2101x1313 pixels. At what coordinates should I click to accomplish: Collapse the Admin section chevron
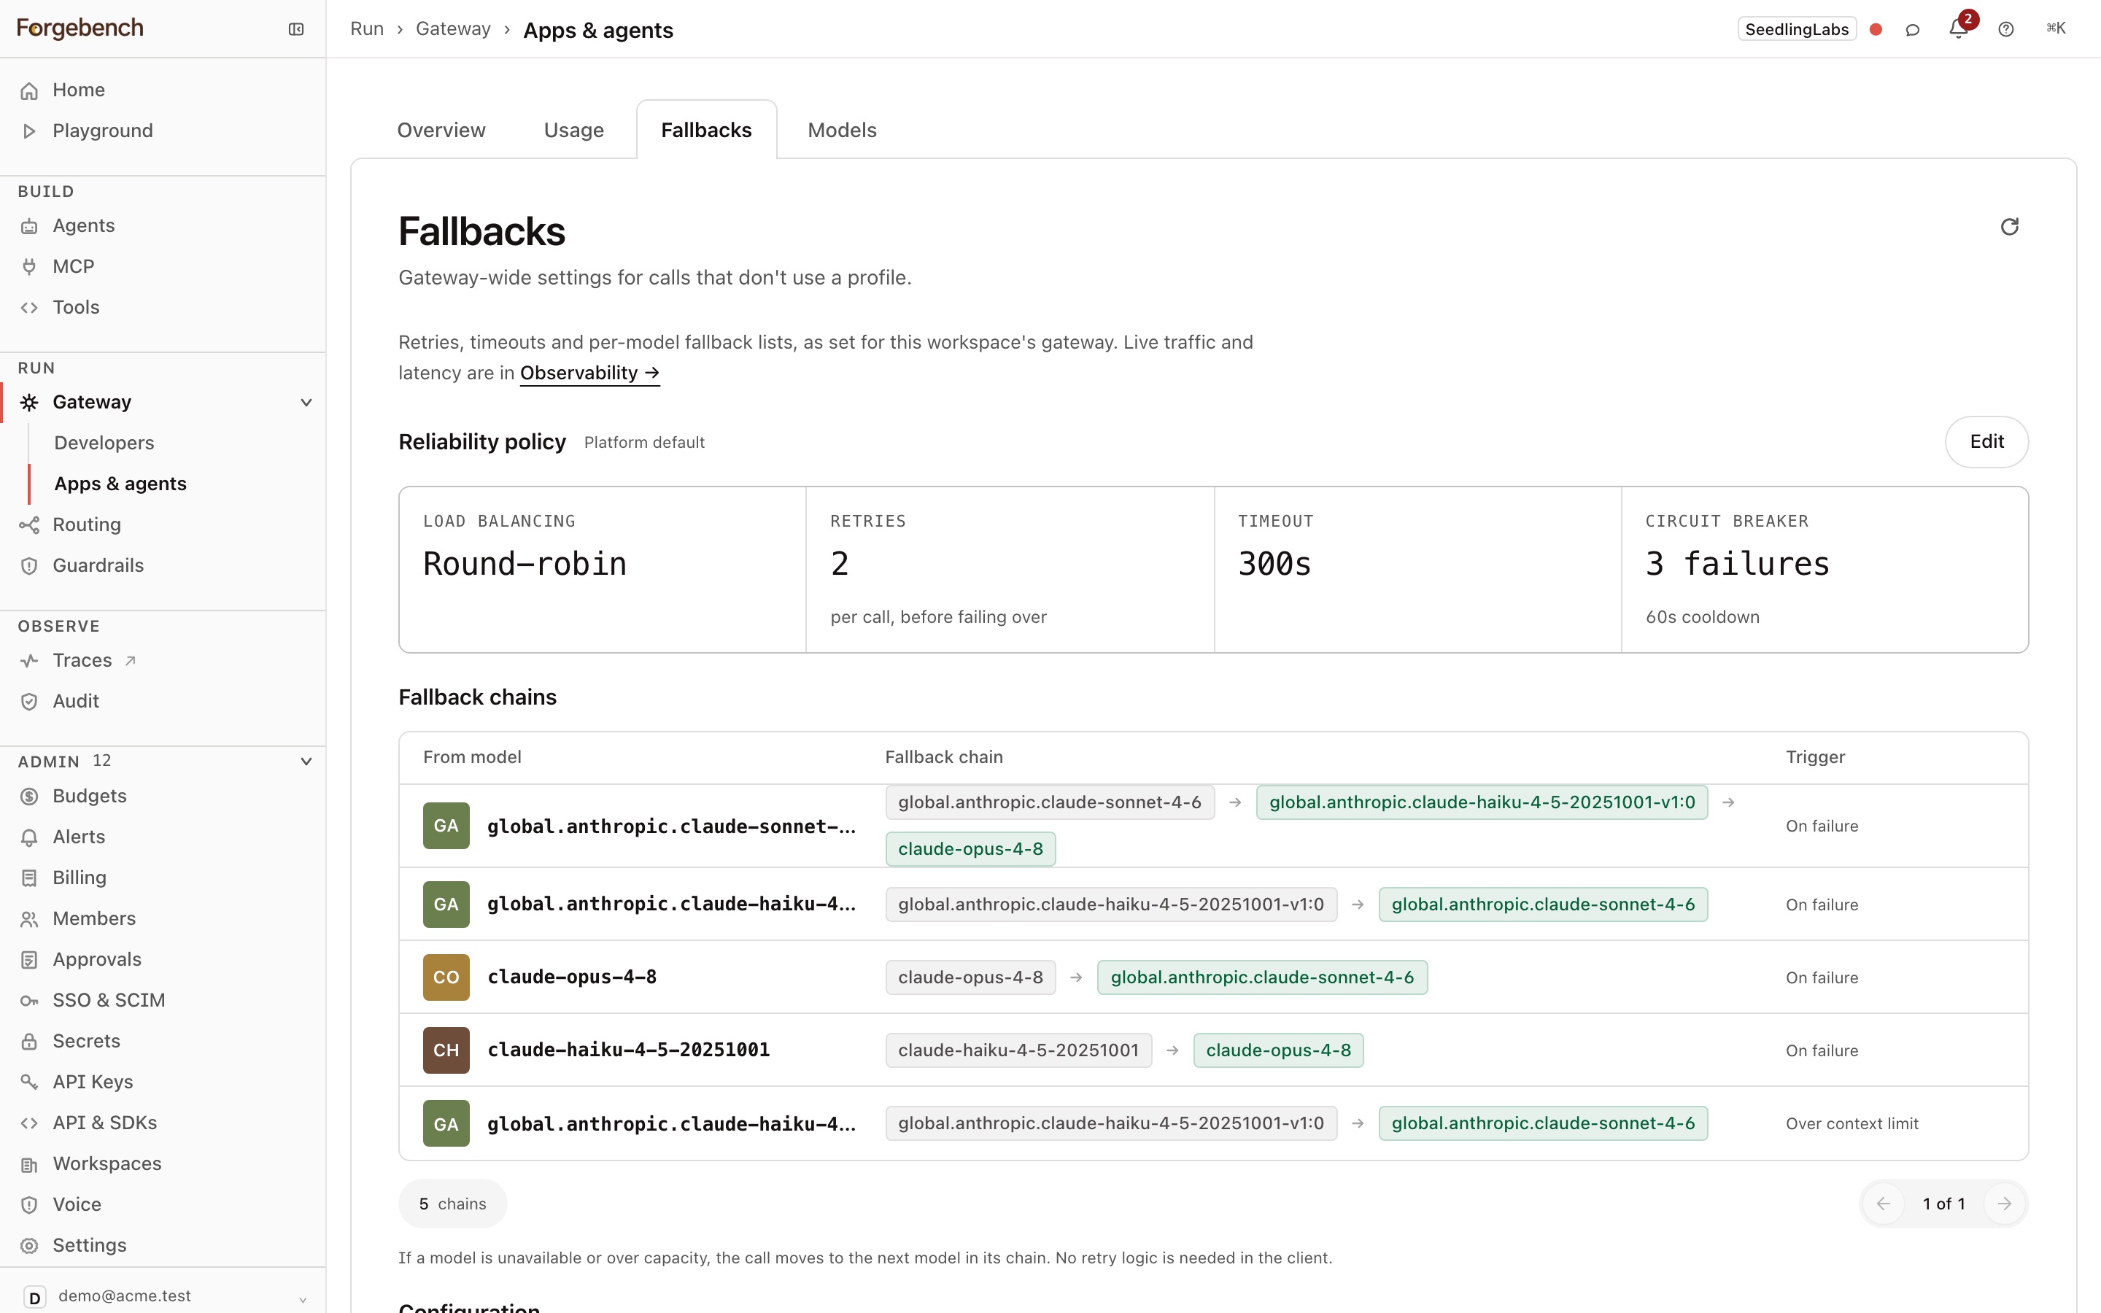point(306,762)
